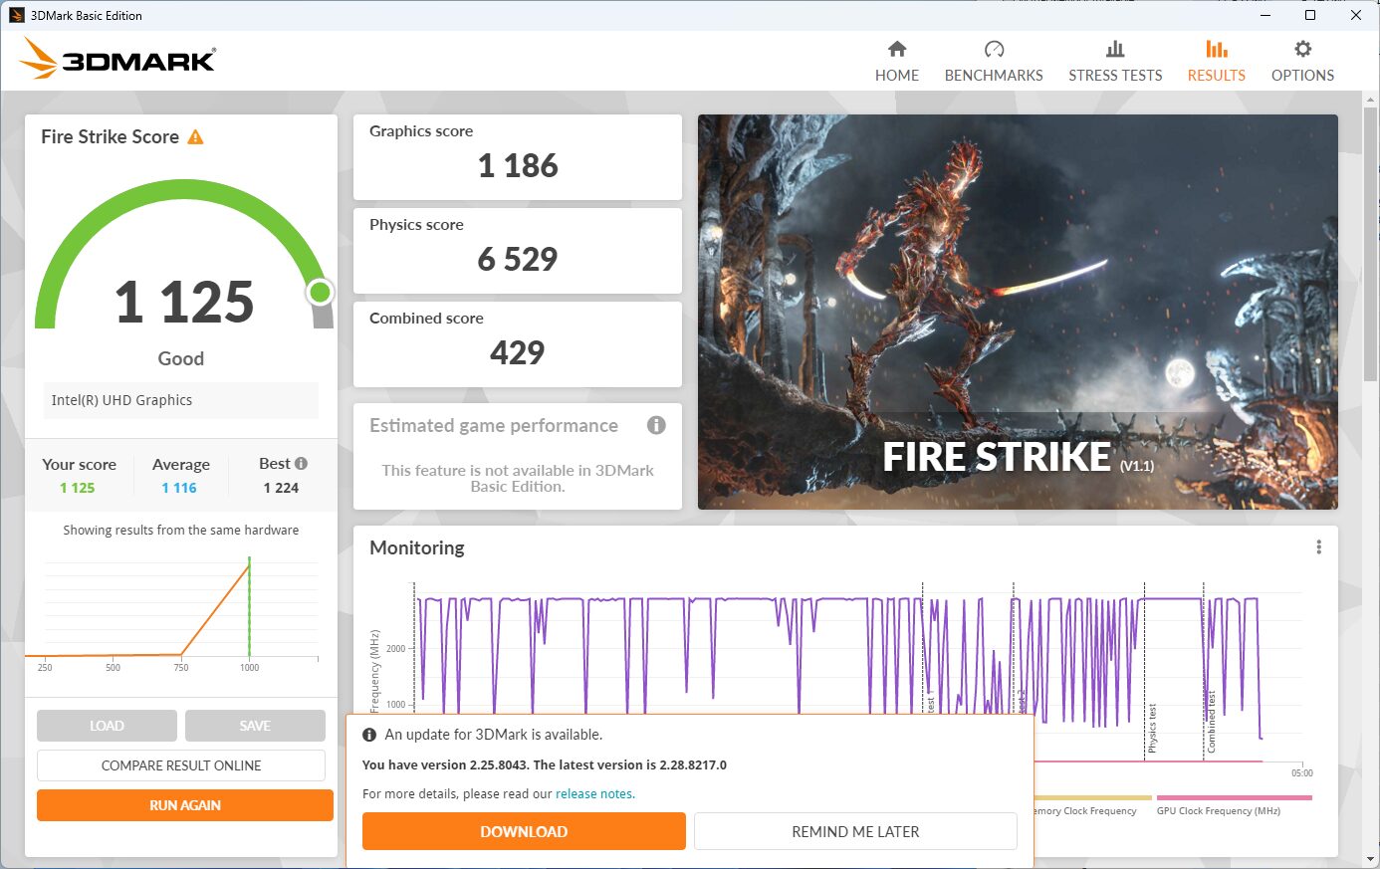Screen dimensions: 1380x869
Task: Click the Graphics score card
Action: tap(518, 157)
